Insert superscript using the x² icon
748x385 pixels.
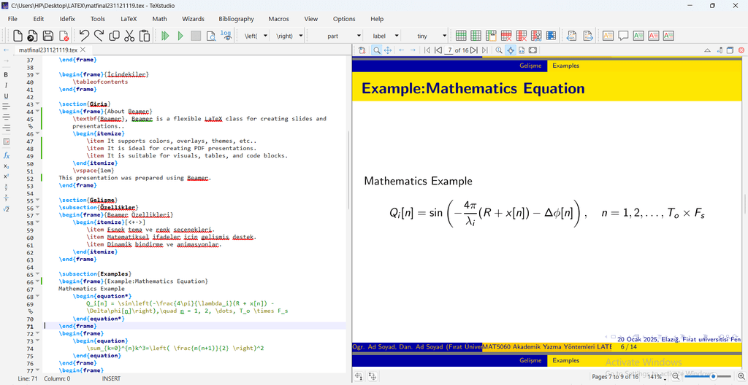[x=6, y=176]
